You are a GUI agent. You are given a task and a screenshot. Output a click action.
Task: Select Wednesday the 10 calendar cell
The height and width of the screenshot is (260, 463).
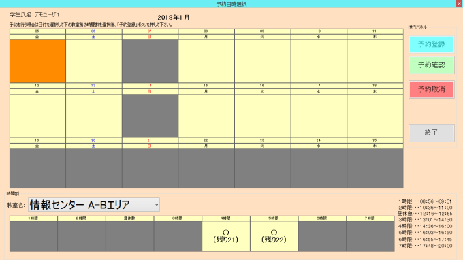[x=319, y=61]
